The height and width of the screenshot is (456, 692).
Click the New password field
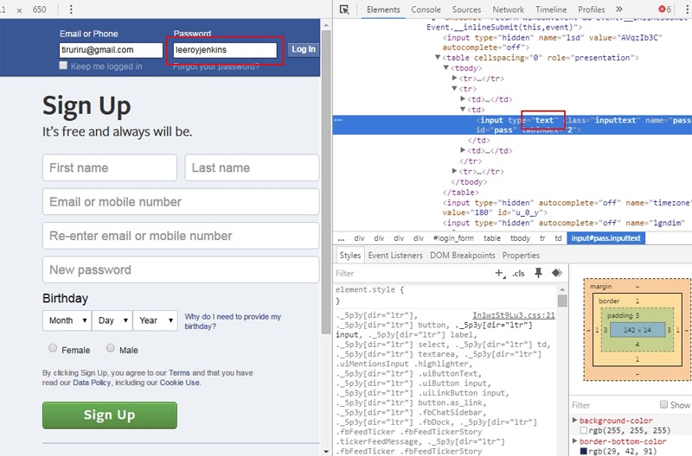181,269
